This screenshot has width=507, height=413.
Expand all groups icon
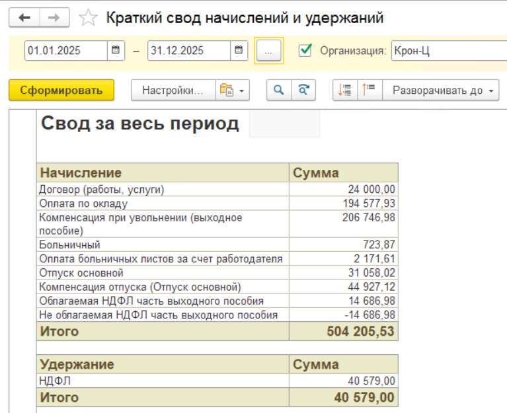[345, 90]
